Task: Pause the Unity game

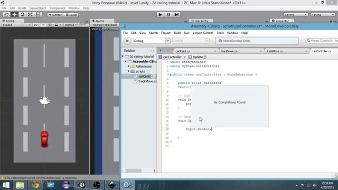Action: (x=168, y=14)
